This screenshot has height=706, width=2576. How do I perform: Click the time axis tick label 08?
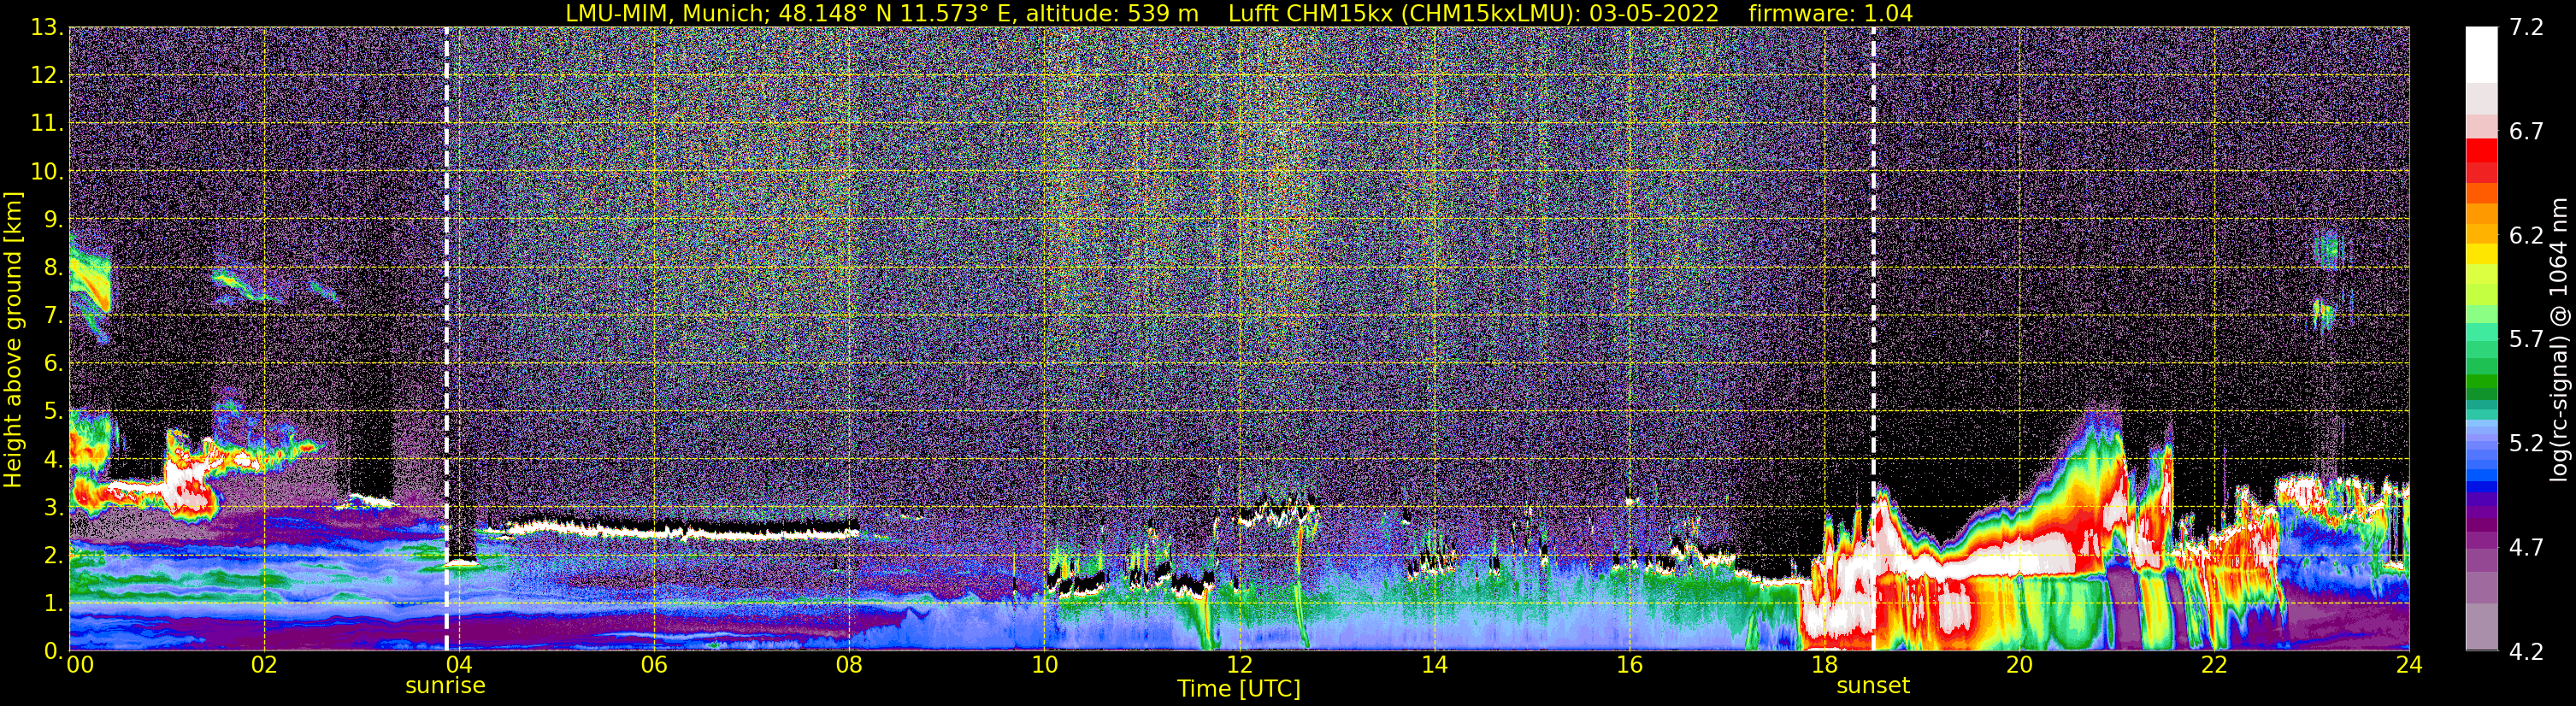(849, 665)
